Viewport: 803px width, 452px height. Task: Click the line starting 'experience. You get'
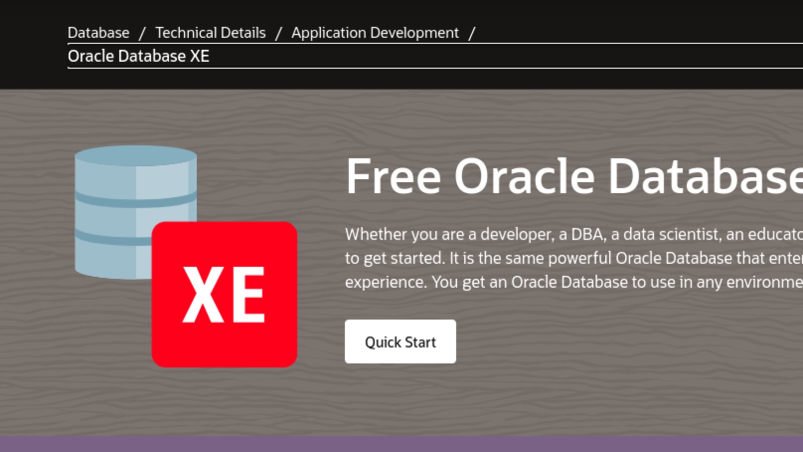(574, 282)
